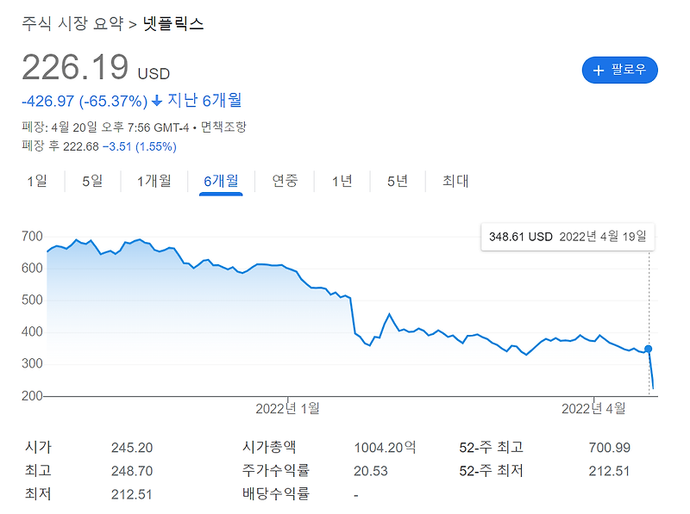This screenshot has width=690, height=514.
Task: Click the 지난 6개월 period text
Action: [x=204, y=101]
